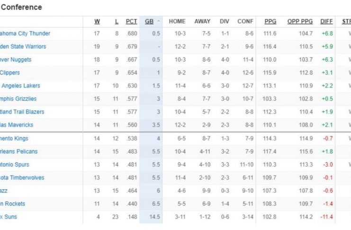Click Portland Trail Blazers link
Screen dimensions: 351x230
pyautogui.click(x=22, y=112)
